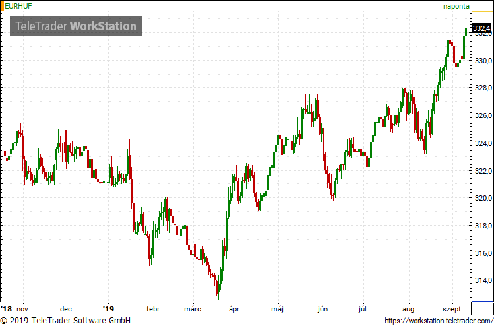Viewport: 494px width, 326px height.
Task: Open the workstation.teletrader.com link
Action: click(x=439, y=321)
